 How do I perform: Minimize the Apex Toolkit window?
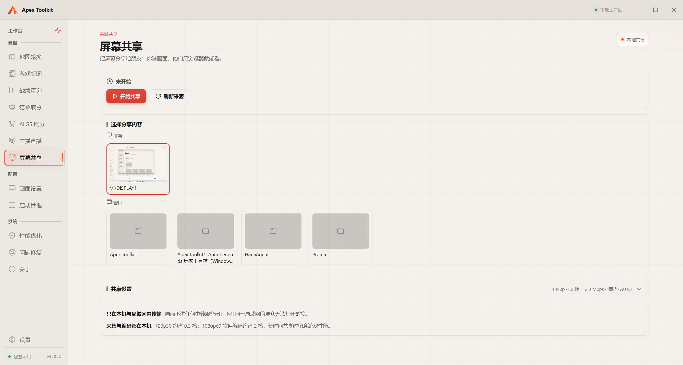click(x=637, y=10)
